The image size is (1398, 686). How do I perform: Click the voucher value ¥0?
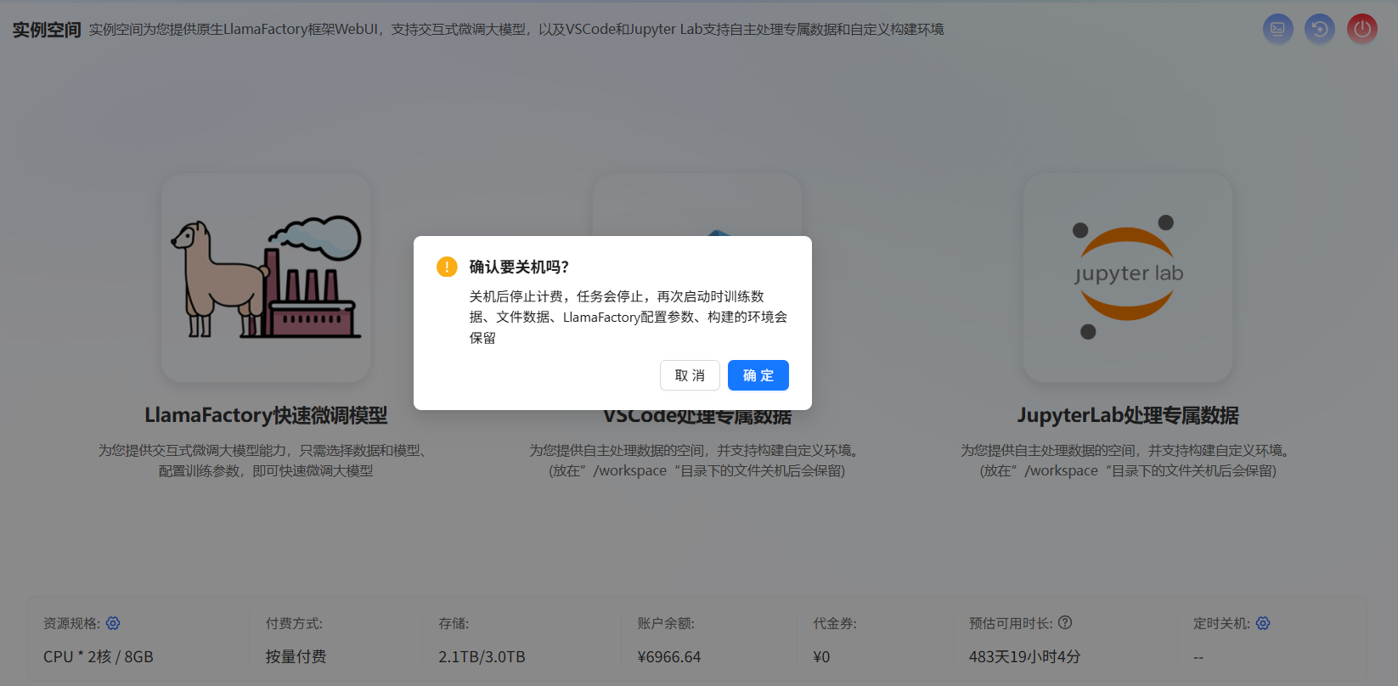pos(821,656)
